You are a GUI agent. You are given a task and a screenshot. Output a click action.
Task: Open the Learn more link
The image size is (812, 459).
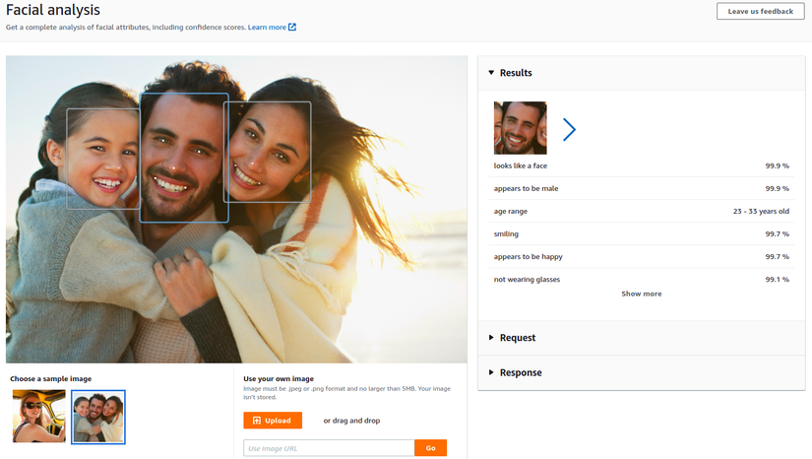267,27
